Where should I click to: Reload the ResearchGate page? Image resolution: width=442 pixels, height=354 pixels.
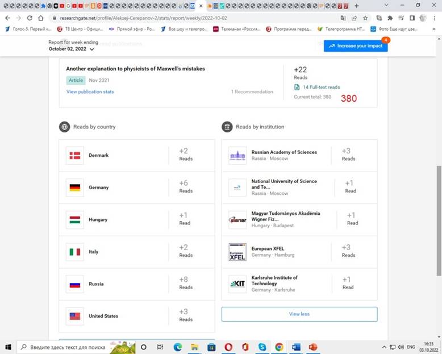(x=30, y=18)
